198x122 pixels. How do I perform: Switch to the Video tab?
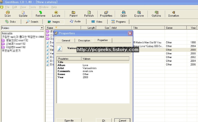97,22
